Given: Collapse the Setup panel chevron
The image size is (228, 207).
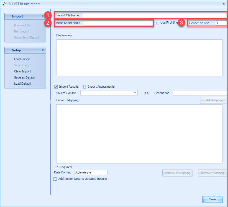Looking at the screenshot, I should 43,50.
